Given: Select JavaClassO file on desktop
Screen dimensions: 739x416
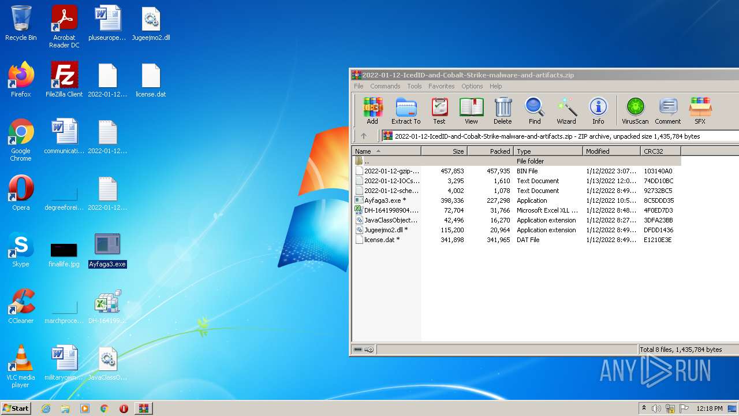Looking at the screenshot, I should (x=107, y=363).
